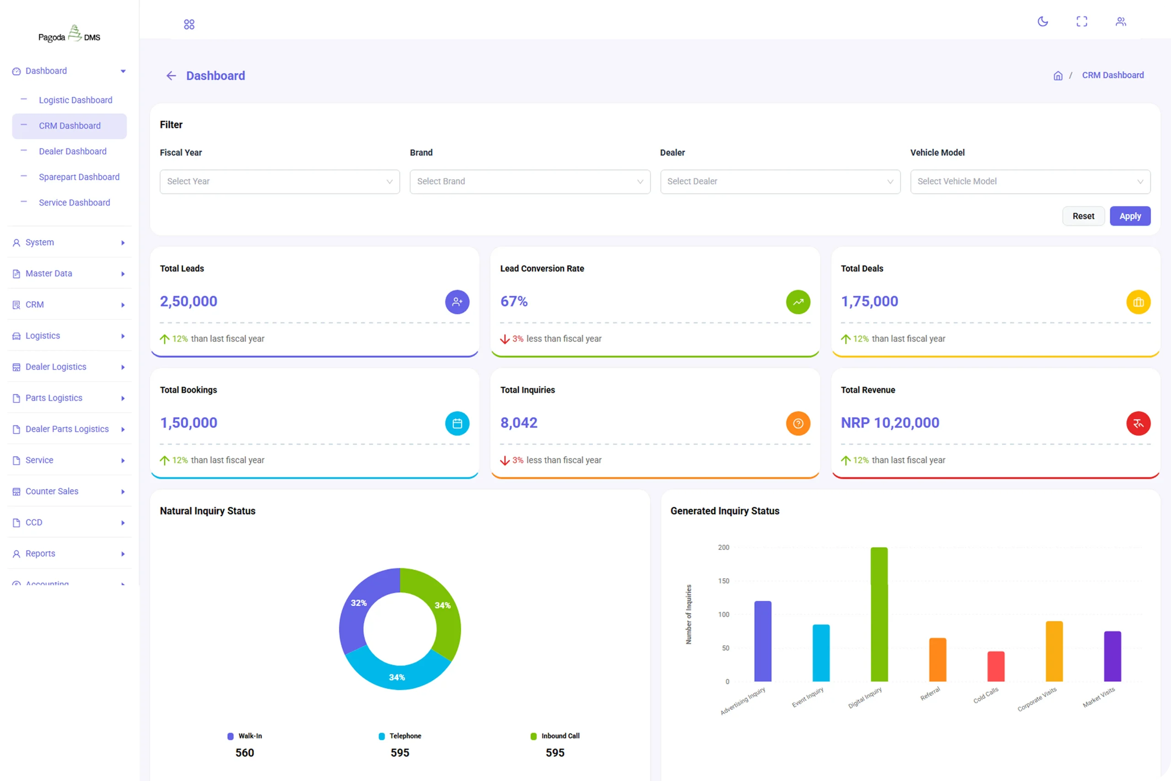Toggle dark mode moon icon
The height and width of the screenshot is (781, 1171).
1042,22
